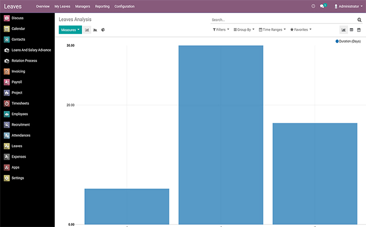
Task: Open the activities clock icon
Action: click(313, 6)
